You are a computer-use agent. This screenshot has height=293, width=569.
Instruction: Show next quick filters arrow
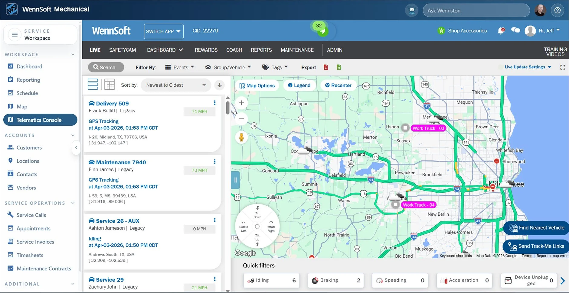pos(563,281)
